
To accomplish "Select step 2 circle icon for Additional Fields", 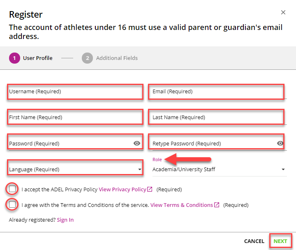I will tap(87, 58).
